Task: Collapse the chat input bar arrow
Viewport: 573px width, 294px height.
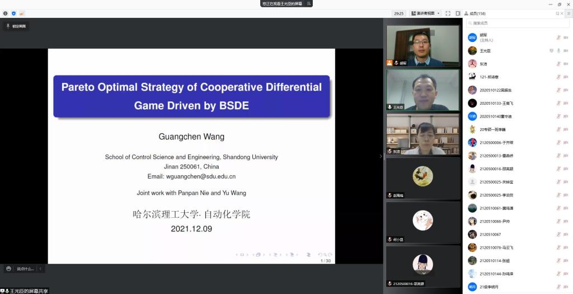Action: pos(40,269)
